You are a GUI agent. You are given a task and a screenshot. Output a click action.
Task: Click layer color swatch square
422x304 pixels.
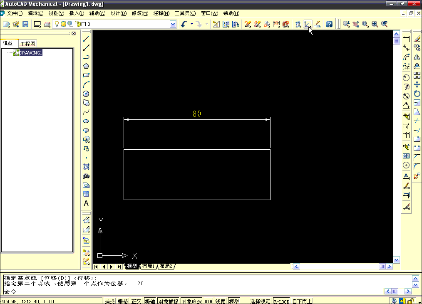click(x=84, y=24)
